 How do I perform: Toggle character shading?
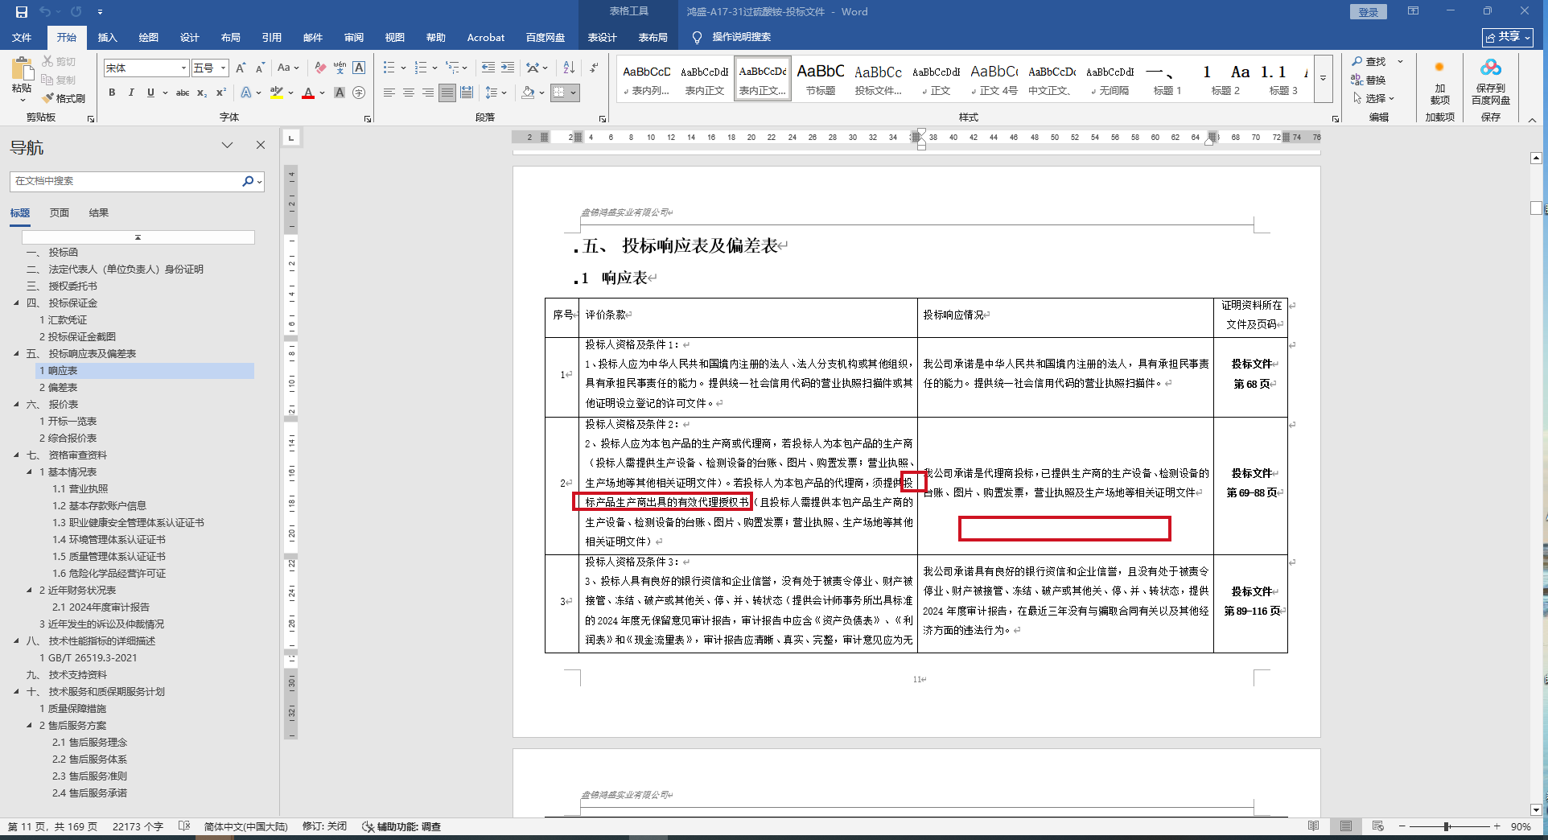pos(340,93)
